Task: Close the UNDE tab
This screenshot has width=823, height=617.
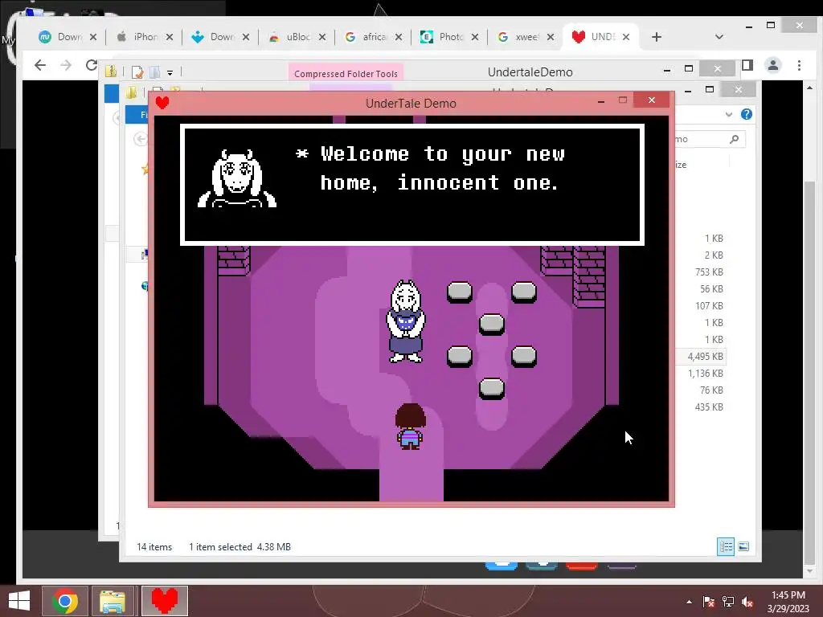Action: tap(625, 37)
